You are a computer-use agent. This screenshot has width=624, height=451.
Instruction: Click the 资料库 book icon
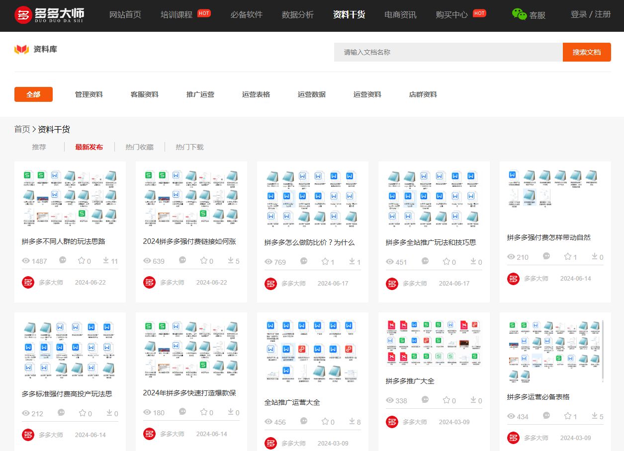pyautogui.click(x=21, y=49)
